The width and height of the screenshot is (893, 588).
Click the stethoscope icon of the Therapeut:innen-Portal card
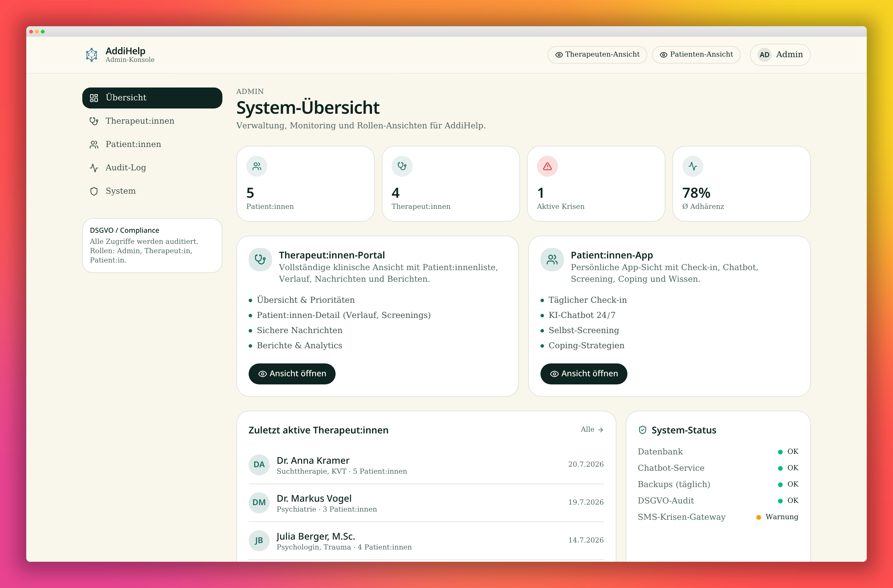point(260,260)
